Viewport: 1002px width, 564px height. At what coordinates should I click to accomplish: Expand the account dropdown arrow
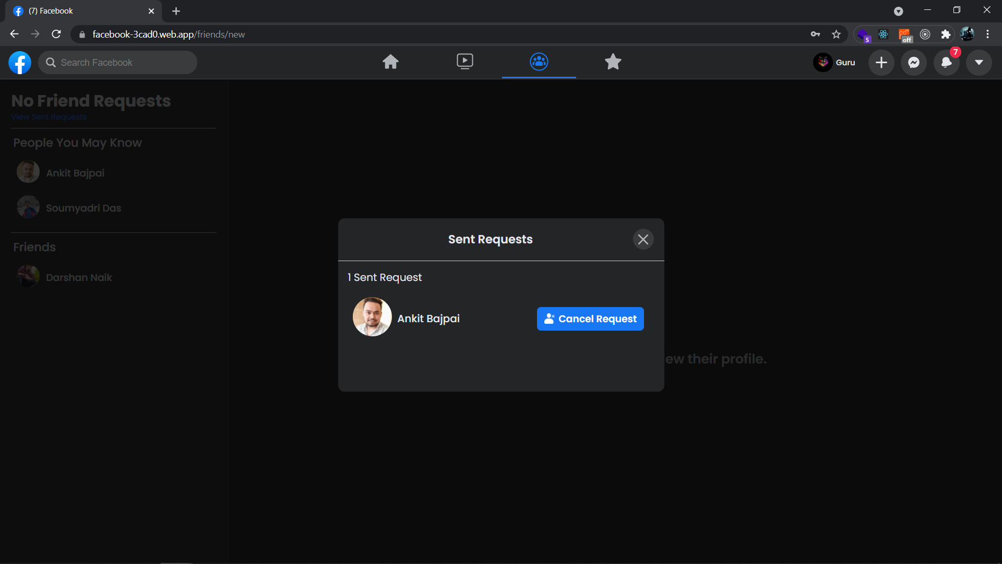point(979,63)
